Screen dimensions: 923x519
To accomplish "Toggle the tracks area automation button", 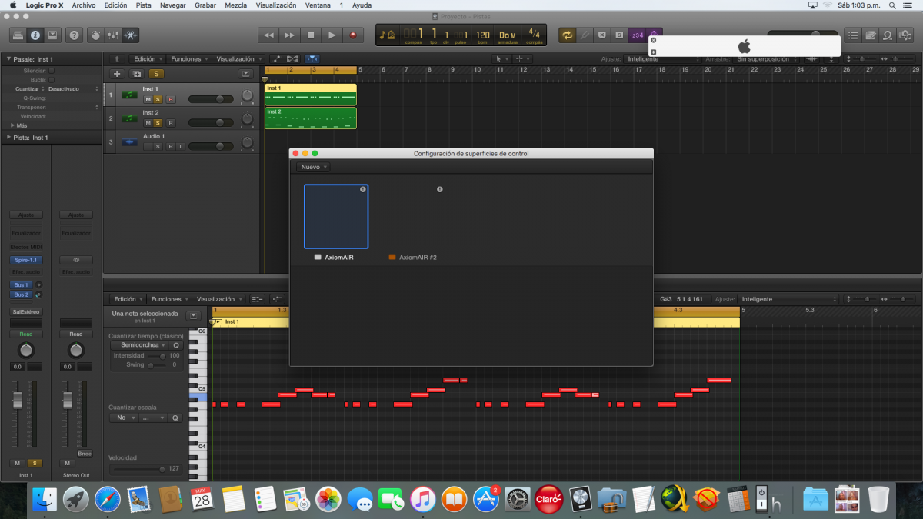I will click(277, 58).
